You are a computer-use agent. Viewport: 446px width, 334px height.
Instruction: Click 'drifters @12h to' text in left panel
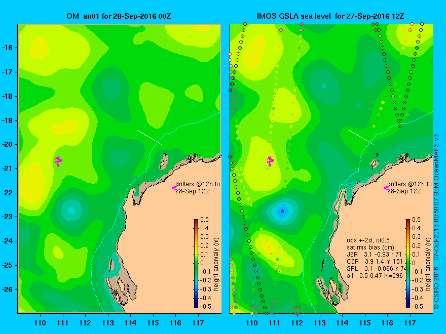coord(198,184)
